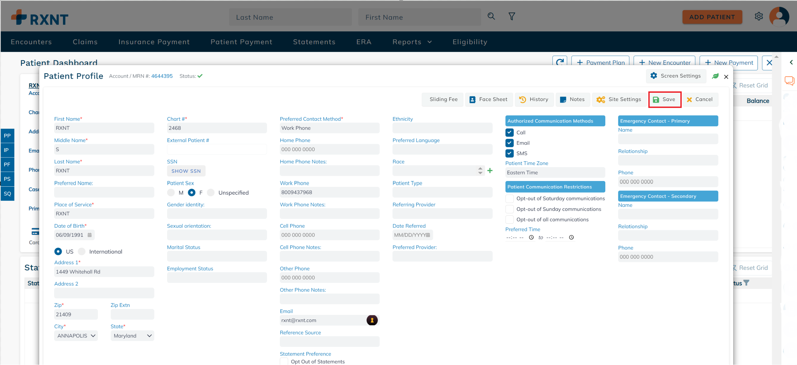Click Race field stepper arrows
Viewport: 797px width, 365px height.
click(480, 170)
